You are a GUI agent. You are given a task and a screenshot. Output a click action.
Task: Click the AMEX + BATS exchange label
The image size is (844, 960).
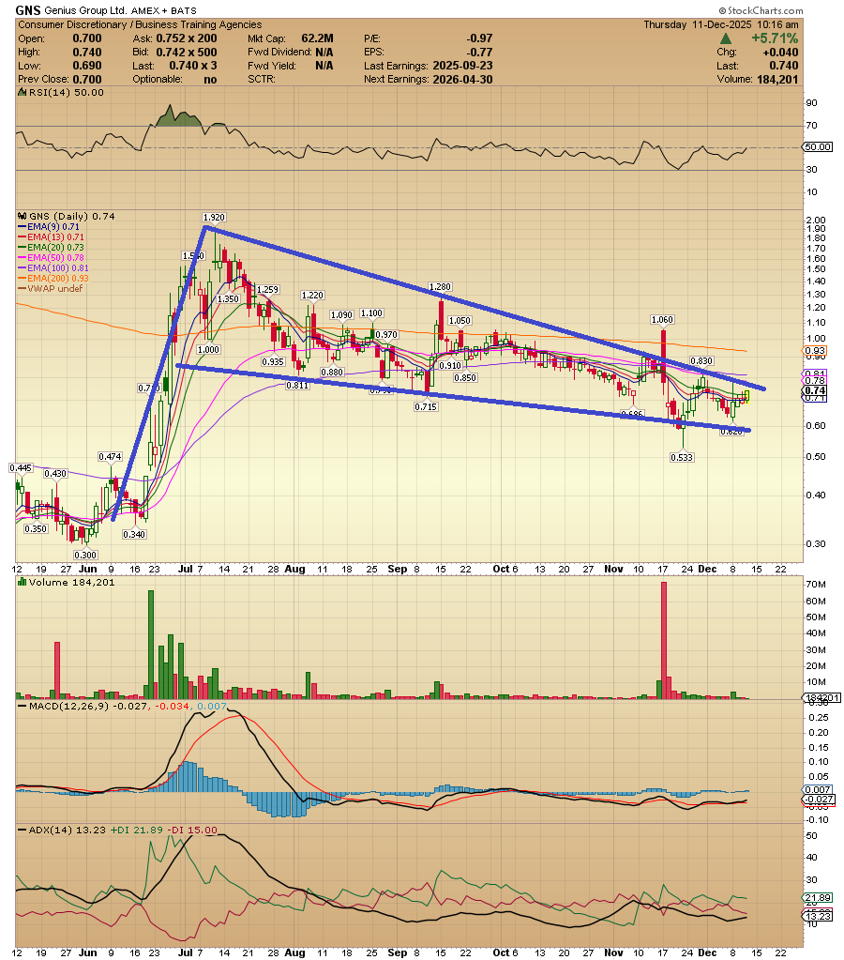click(164, 11)
